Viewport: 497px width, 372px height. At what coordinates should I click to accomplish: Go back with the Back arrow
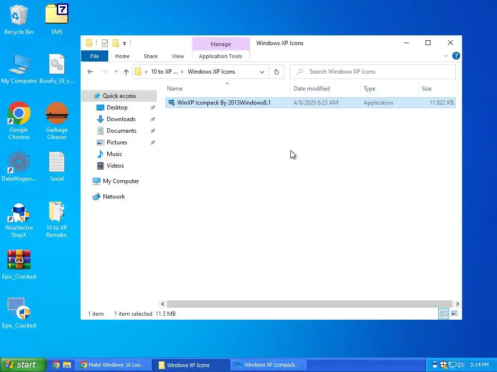coord(90,72)
